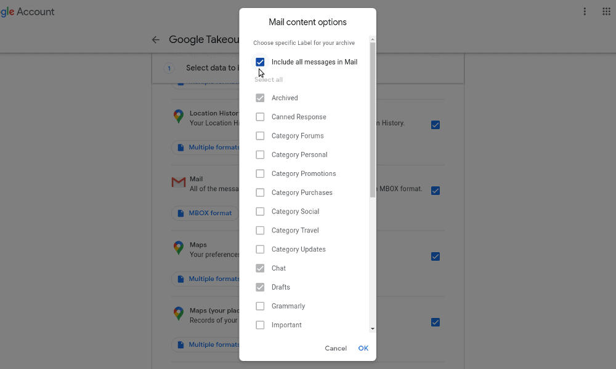Screen dimensions: 616x369
Task: Open Multiple formats under Location History
Action: pyautogui.click(x=205, y=148)
